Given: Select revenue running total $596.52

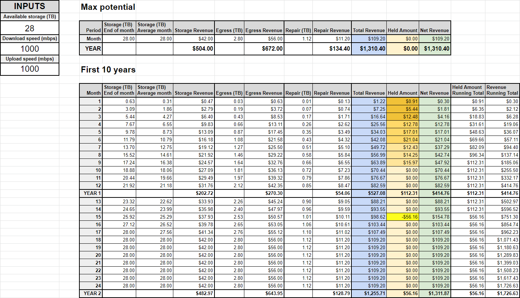Looking at the screenshot, I should (x=502, y=209).
